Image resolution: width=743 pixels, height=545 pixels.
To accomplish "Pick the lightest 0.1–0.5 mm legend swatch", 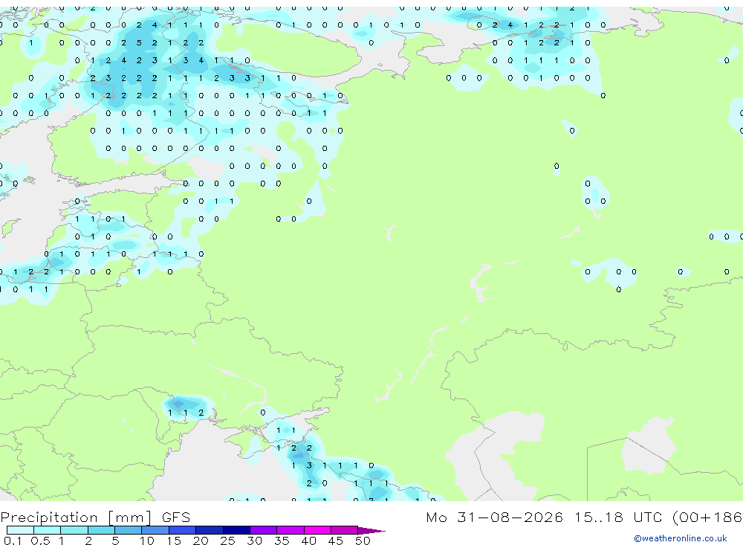I will pyautogui.click(x=20, y=530).
